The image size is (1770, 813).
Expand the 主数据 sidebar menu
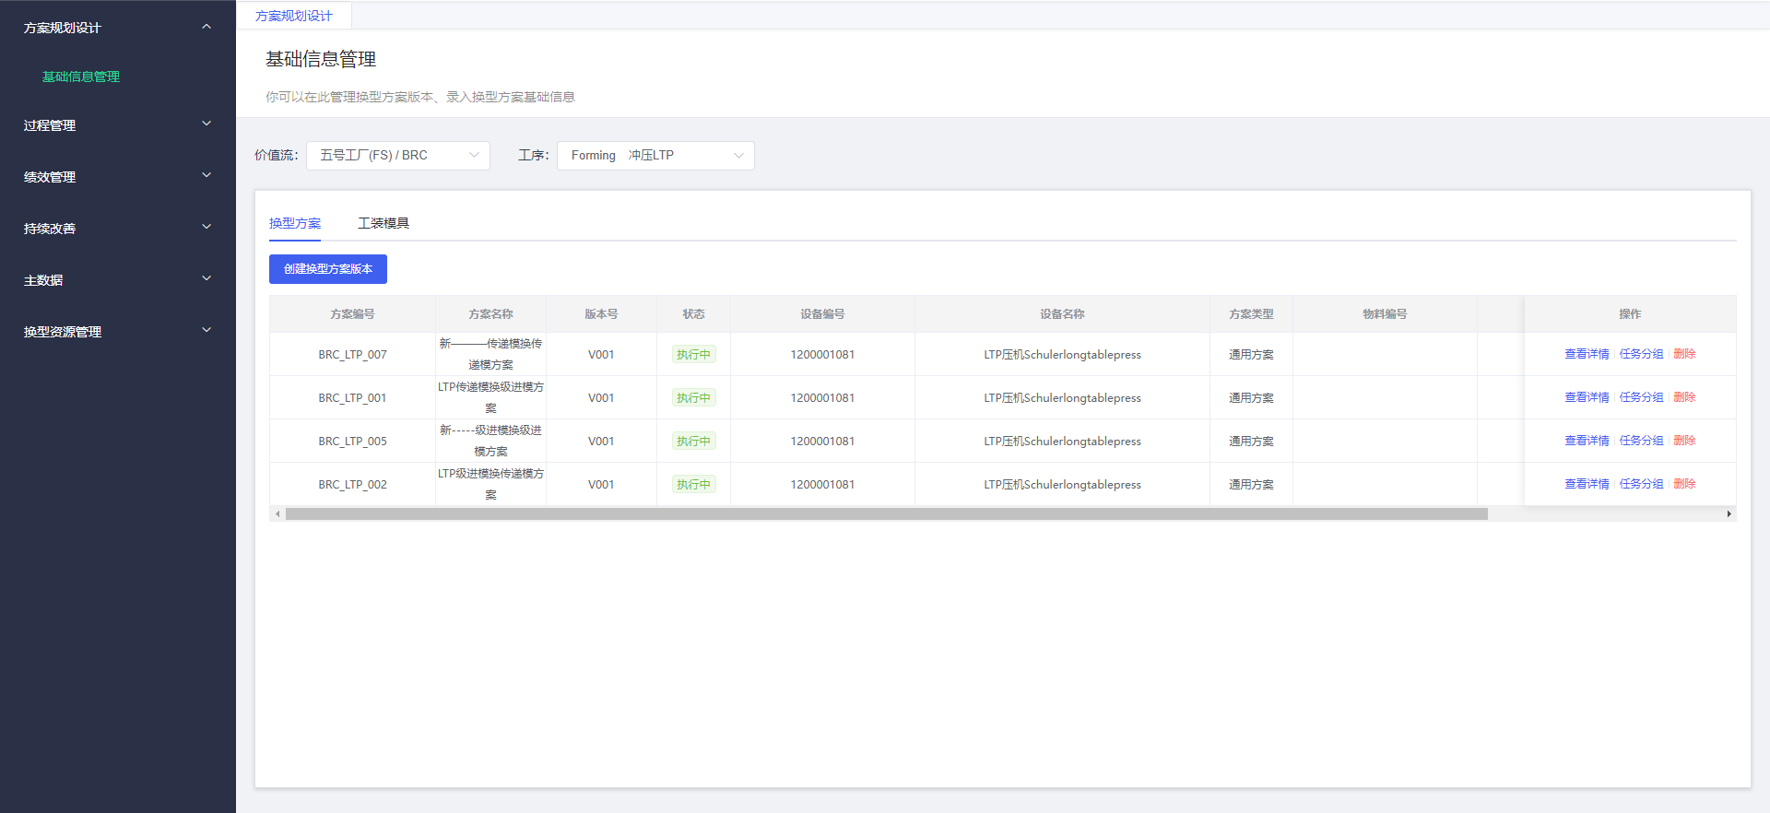coord(117,280)
